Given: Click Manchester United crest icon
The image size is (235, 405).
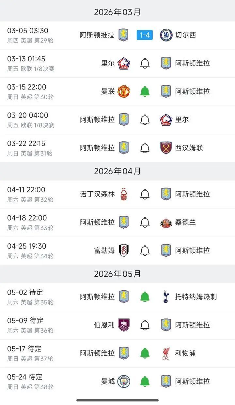Looking at the screenshot, I should pos(124,91).
